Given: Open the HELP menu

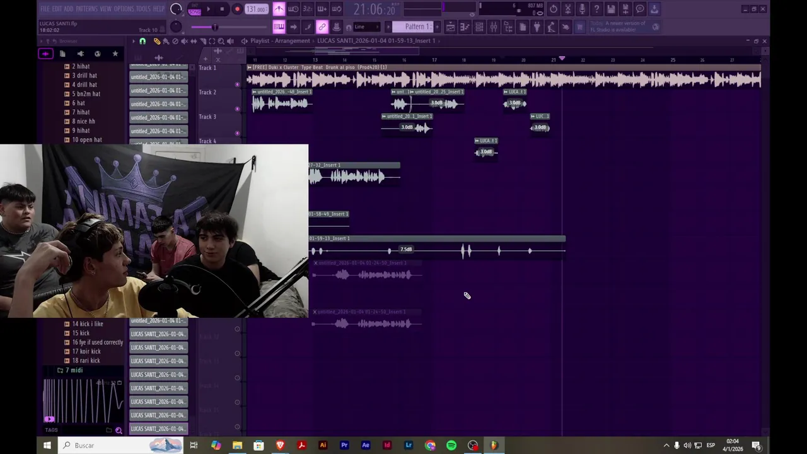Looking at the screenshot, I should 159,9.
